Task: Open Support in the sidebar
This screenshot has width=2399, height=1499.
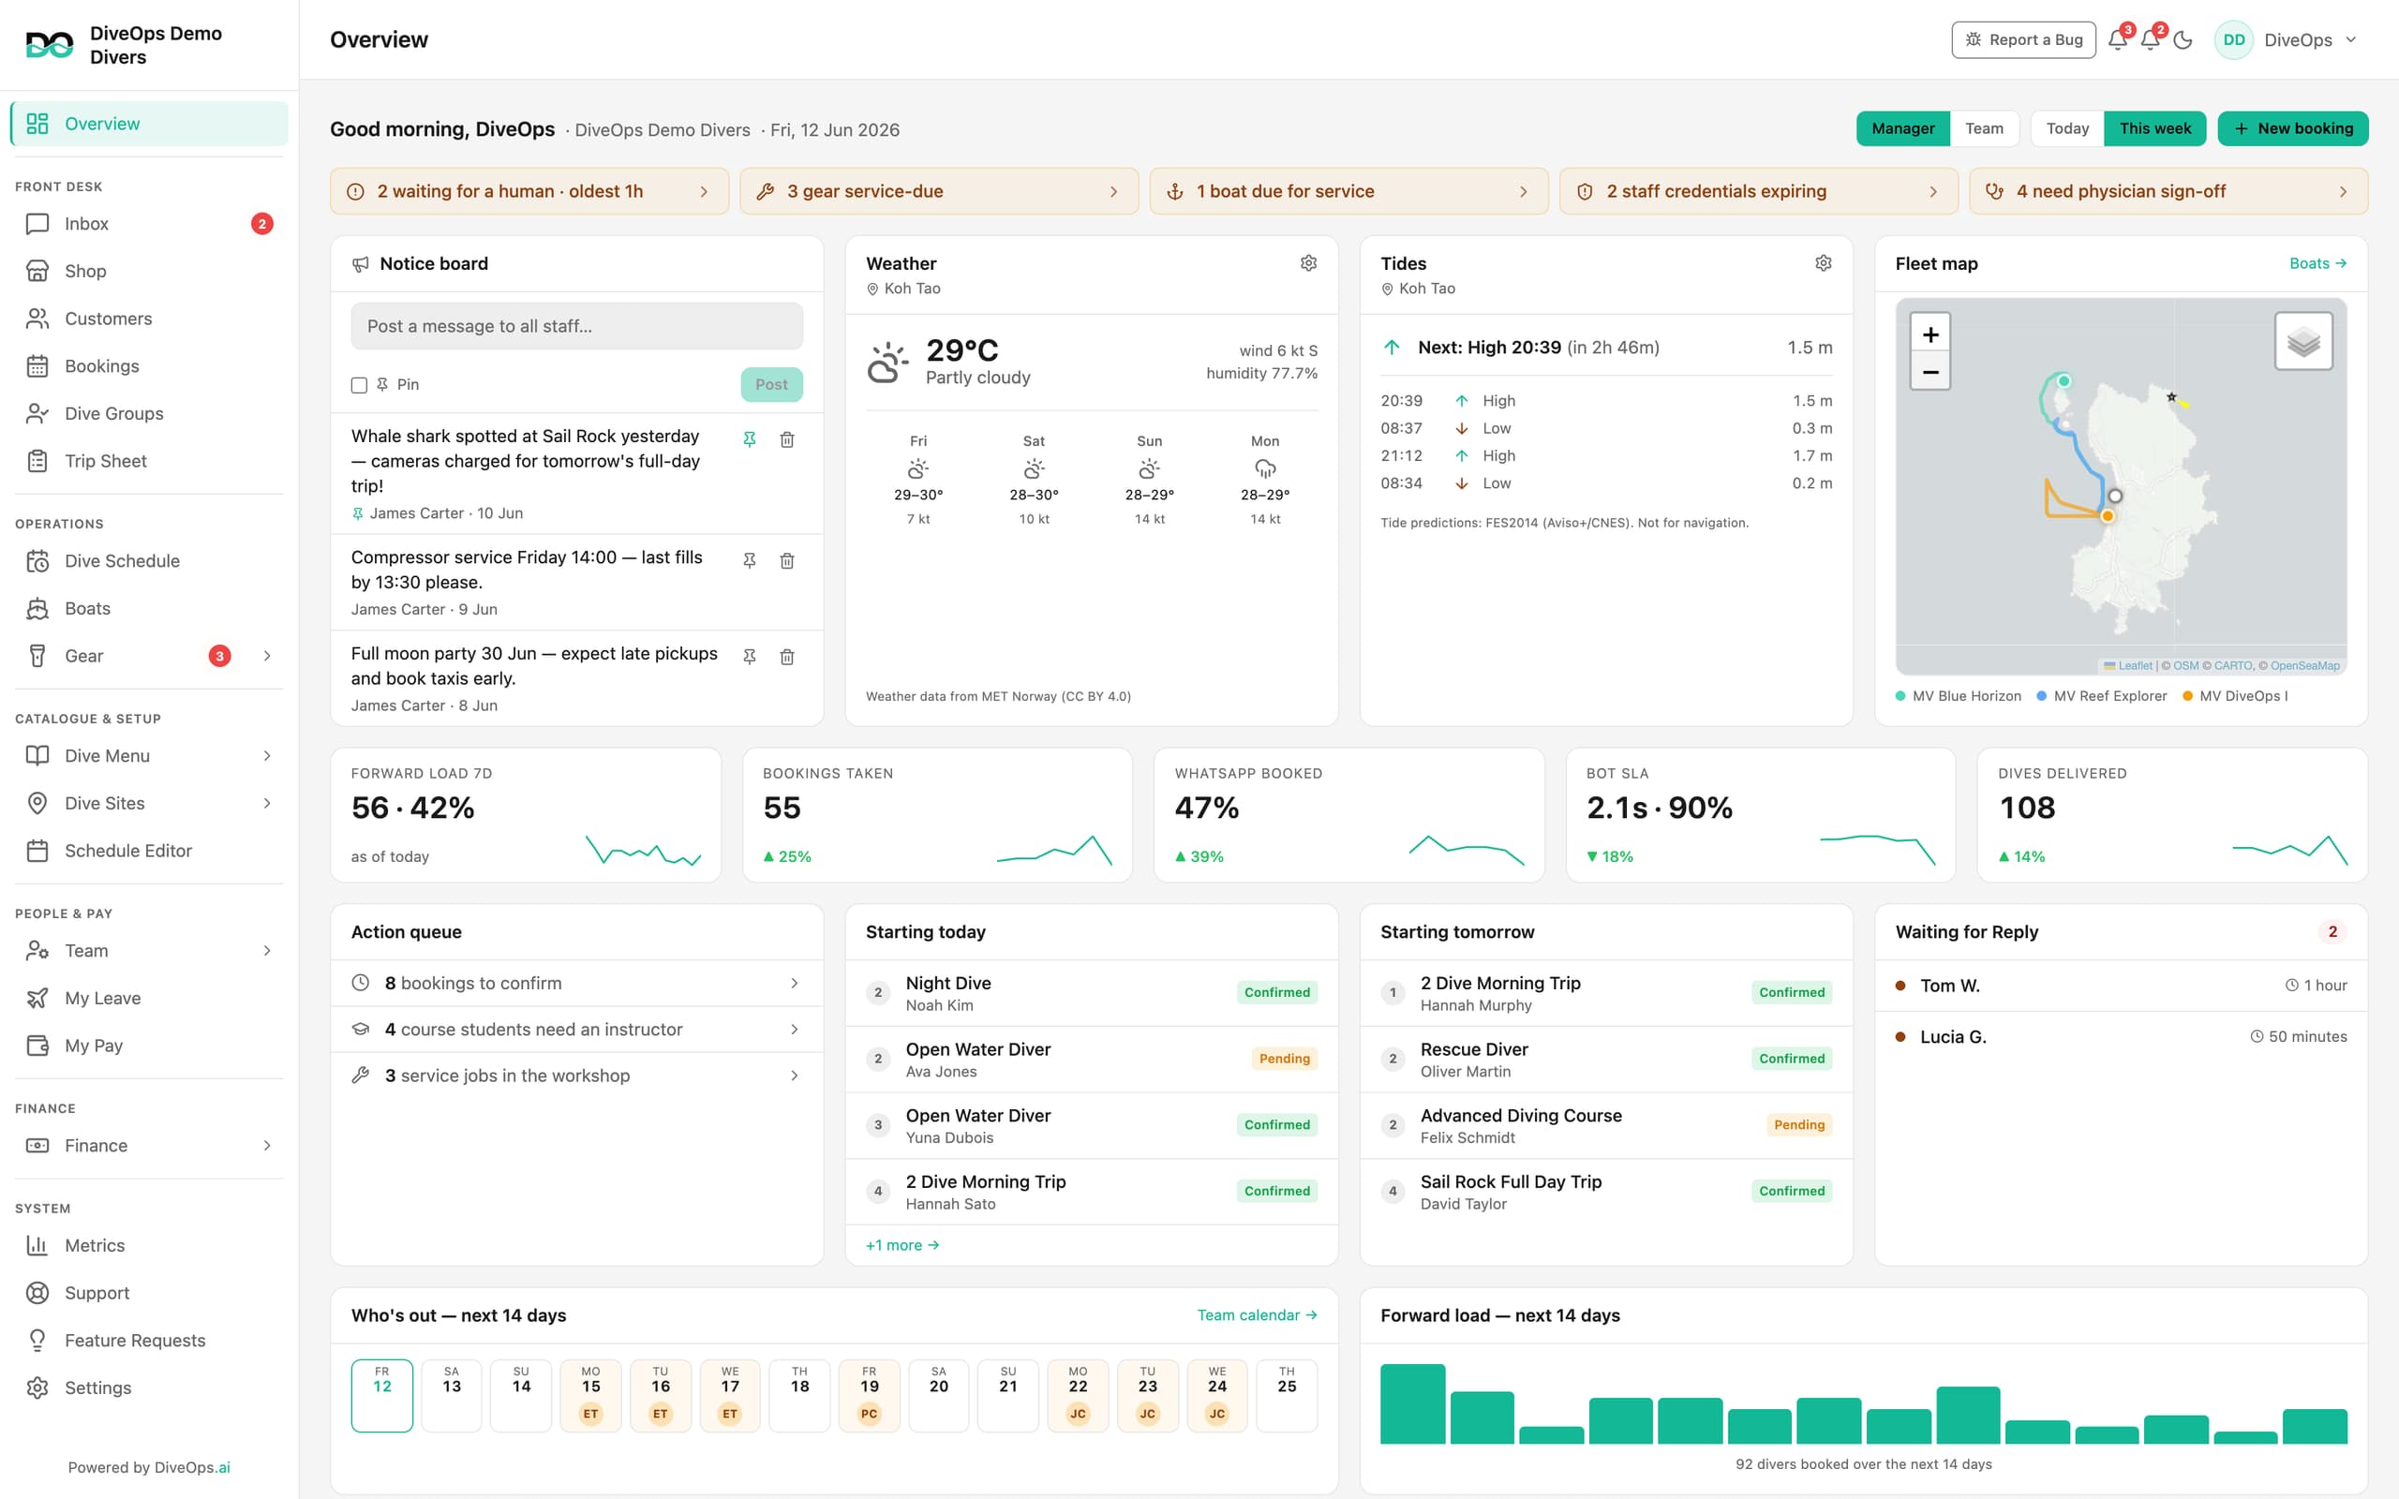Action: click(149, 1293)
